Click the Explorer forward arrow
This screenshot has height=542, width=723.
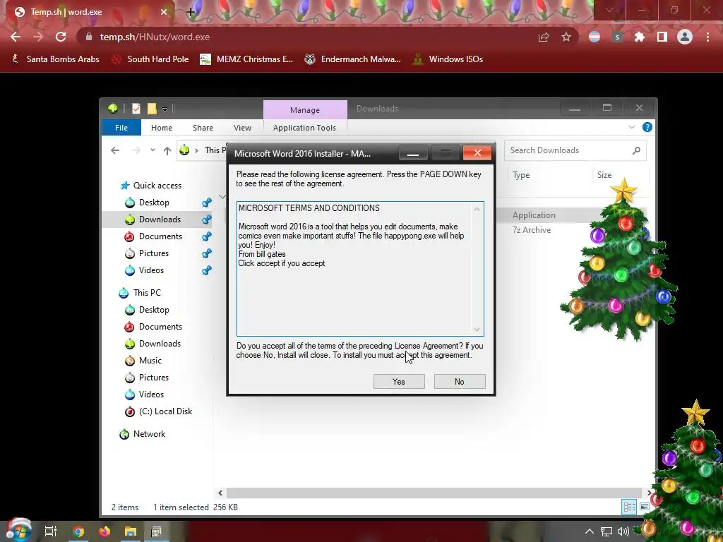136,150
